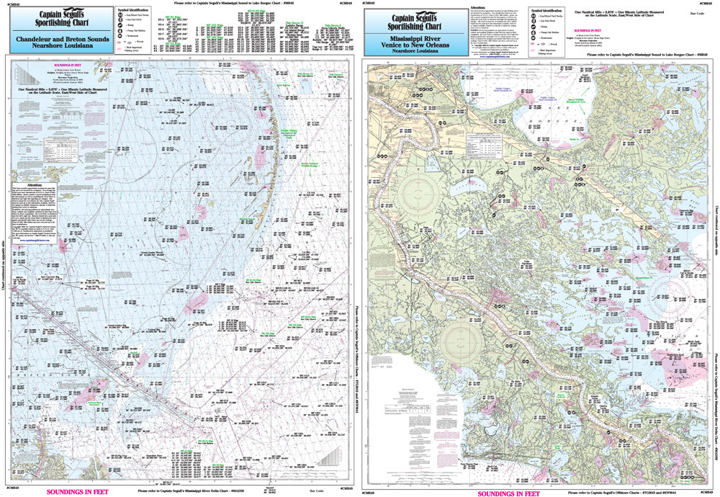This screenshot has height=497, width=720.
Task: Click the bird logo above the Mississippi River title
Action: [x=426, y=12]
